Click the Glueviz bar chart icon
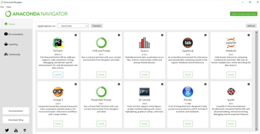 (x=144, y=43)
